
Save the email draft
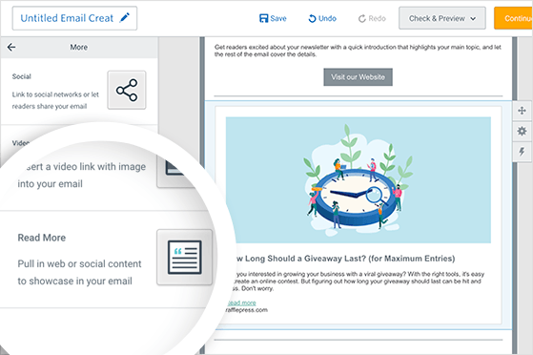(x=273, y=18)
